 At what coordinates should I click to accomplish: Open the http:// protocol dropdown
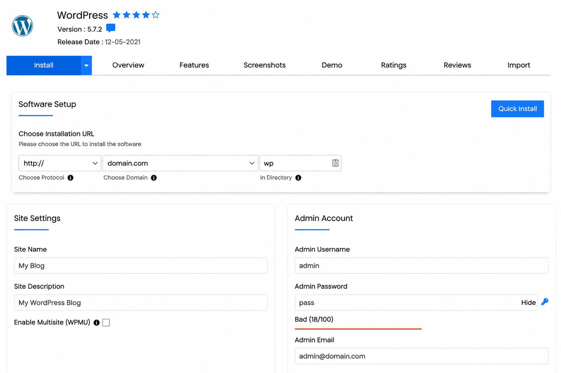coord(60,163)
